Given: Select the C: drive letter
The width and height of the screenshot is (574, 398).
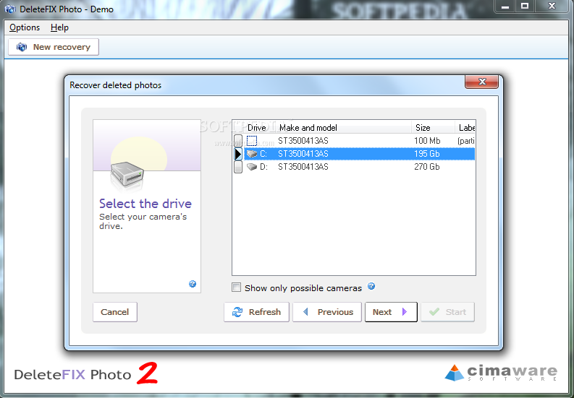Looking at the screenshot, I should [x=263, y=154].
